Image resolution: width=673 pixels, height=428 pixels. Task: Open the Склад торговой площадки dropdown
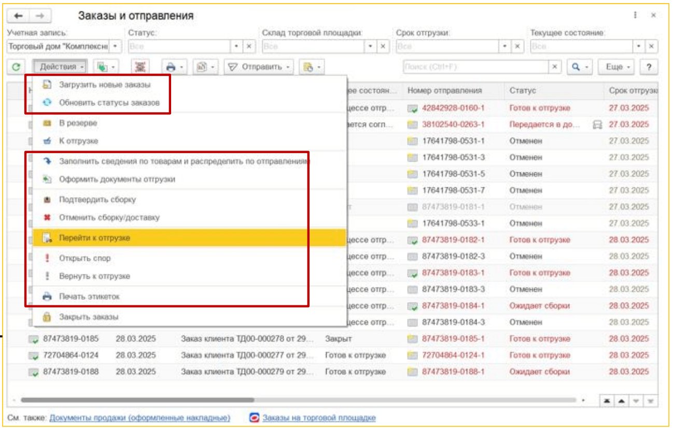pos(371,46)
